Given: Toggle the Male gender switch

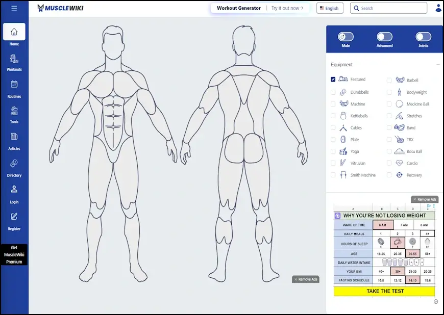Looking at the screenshot, I should pos(346,37).
